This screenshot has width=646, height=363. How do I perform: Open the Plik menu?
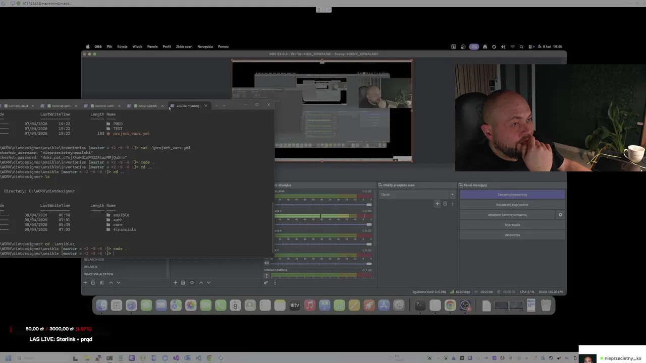click(x=110, y=46)
